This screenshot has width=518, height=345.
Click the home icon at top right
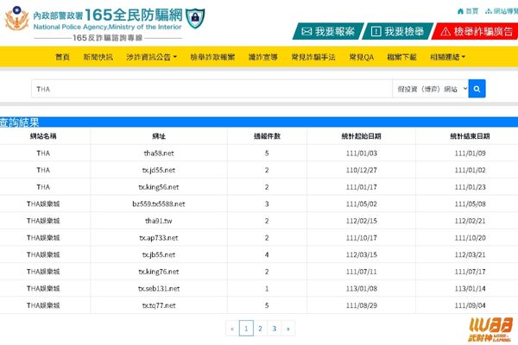(x=460, y=11)
